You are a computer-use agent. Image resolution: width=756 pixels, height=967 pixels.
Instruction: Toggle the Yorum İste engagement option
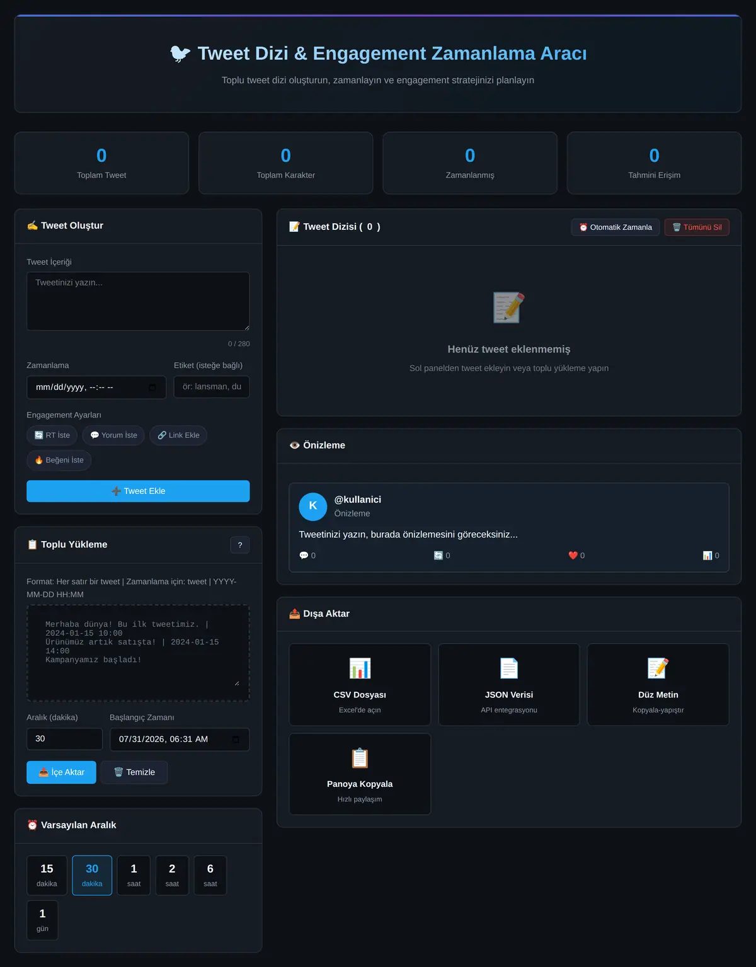click(x=113, y=435)
